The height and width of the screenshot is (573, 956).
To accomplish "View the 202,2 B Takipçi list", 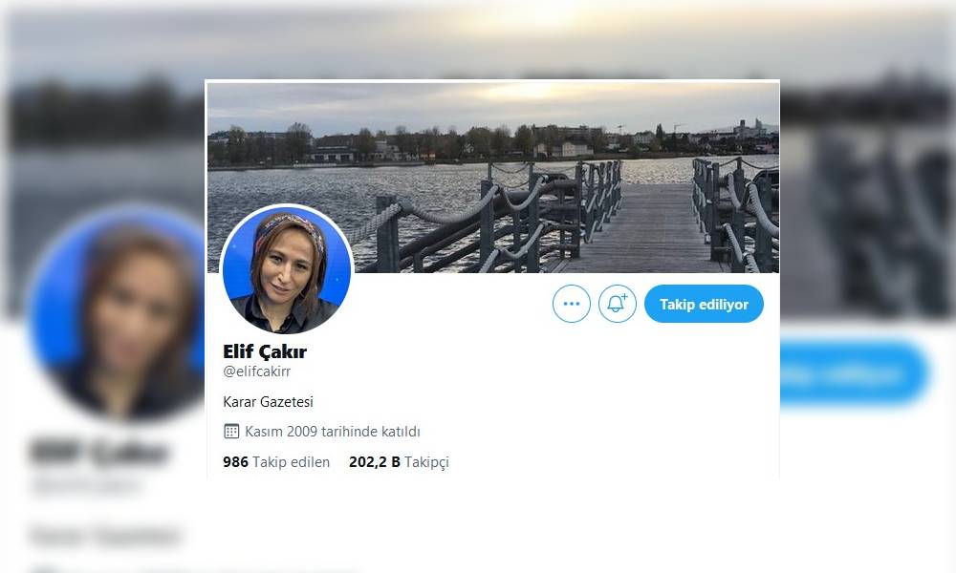I will tap(399, 462).
